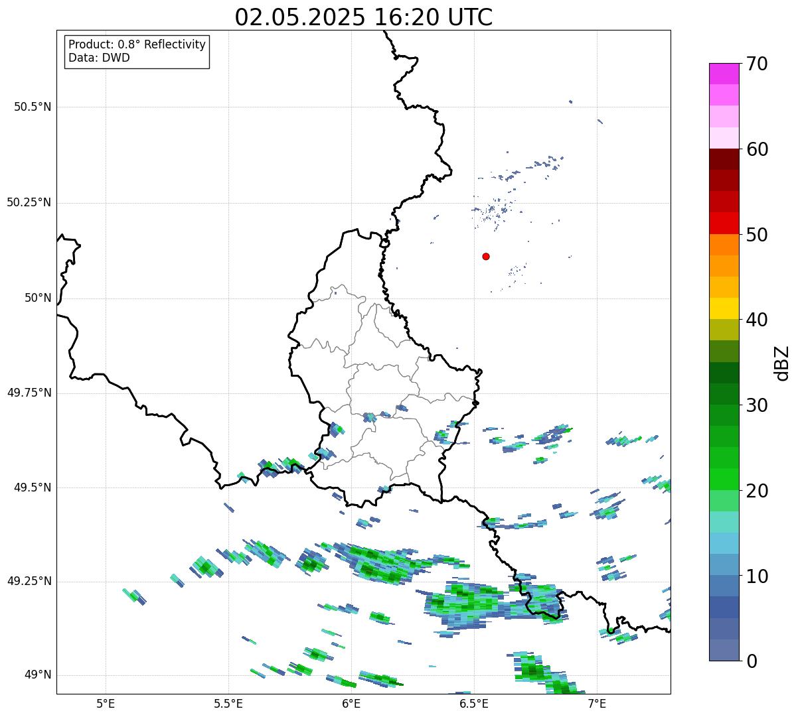Click the Product: 0.8° Reflectivity label

(137, 44)
